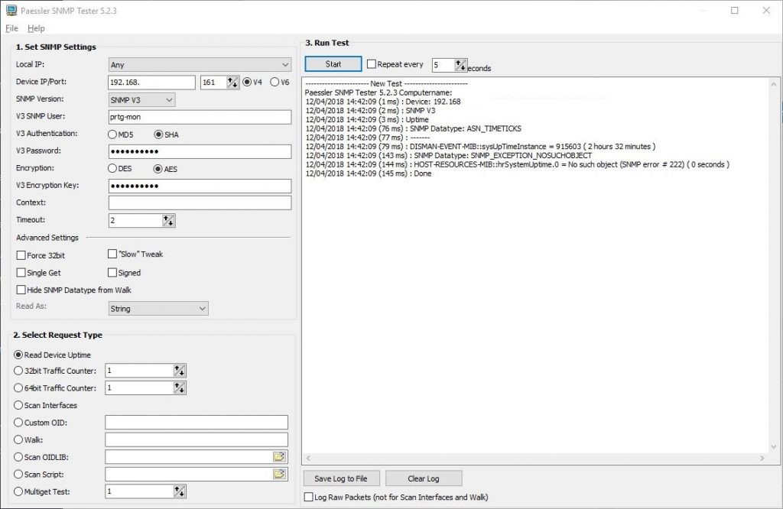Enable the Repeat every checkbox
Viewport: 783px width, 509px height.
tap(372, 64)
